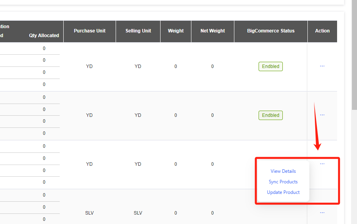
Task: Click the first row's Endbled status badge
Action: point(270,66)
